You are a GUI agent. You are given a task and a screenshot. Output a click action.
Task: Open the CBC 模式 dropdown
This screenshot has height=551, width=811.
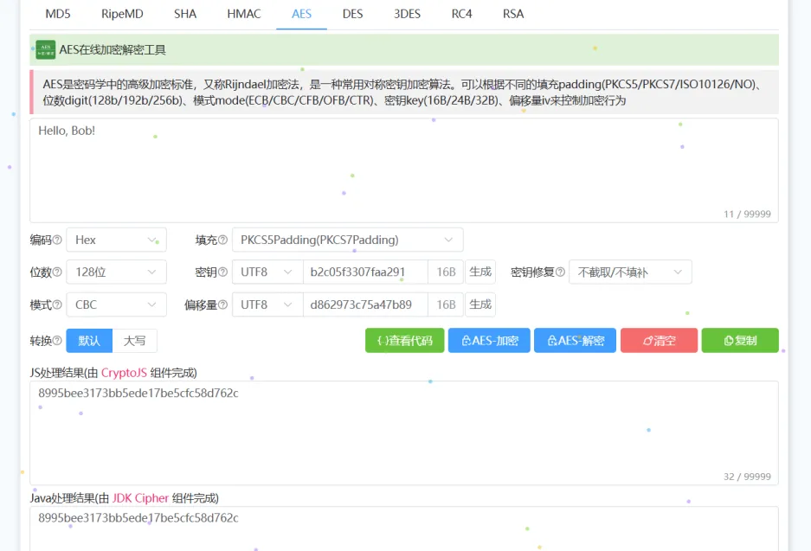tap(116, 305)
